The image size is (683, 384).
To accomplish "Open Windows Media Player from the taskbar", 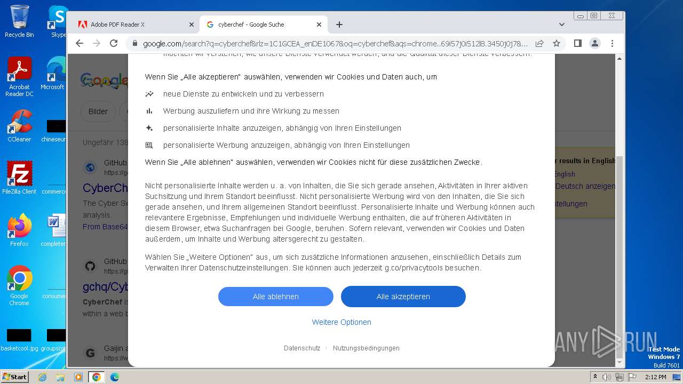I will point(78,377).
